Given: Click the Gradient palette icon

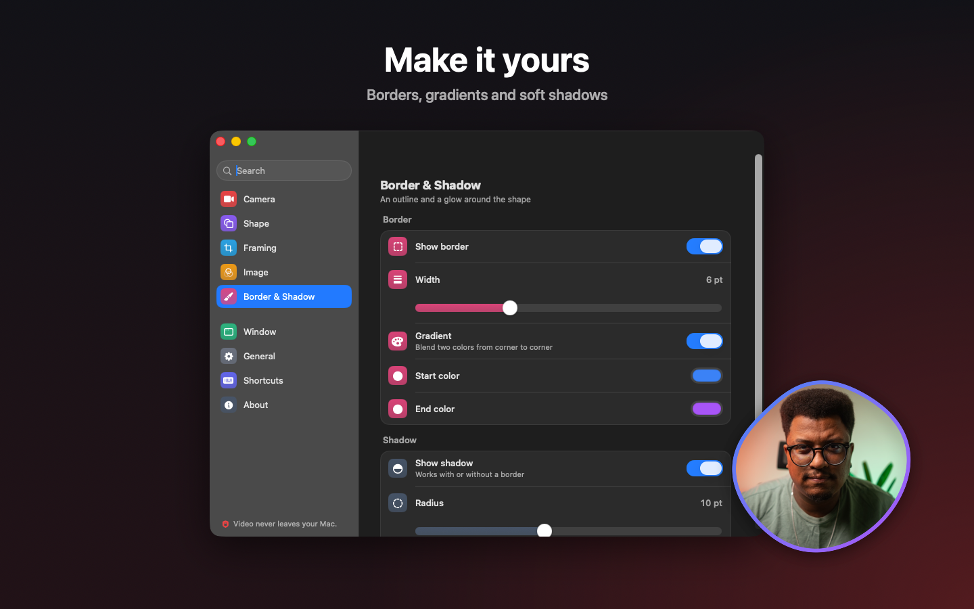Looking at the screenshot, I should (398, 341).
